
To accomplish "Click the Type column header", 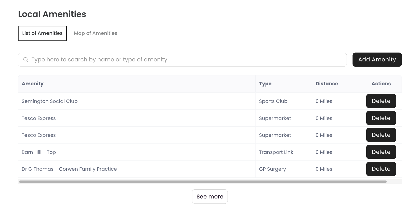I will click(x=265, y=84).
